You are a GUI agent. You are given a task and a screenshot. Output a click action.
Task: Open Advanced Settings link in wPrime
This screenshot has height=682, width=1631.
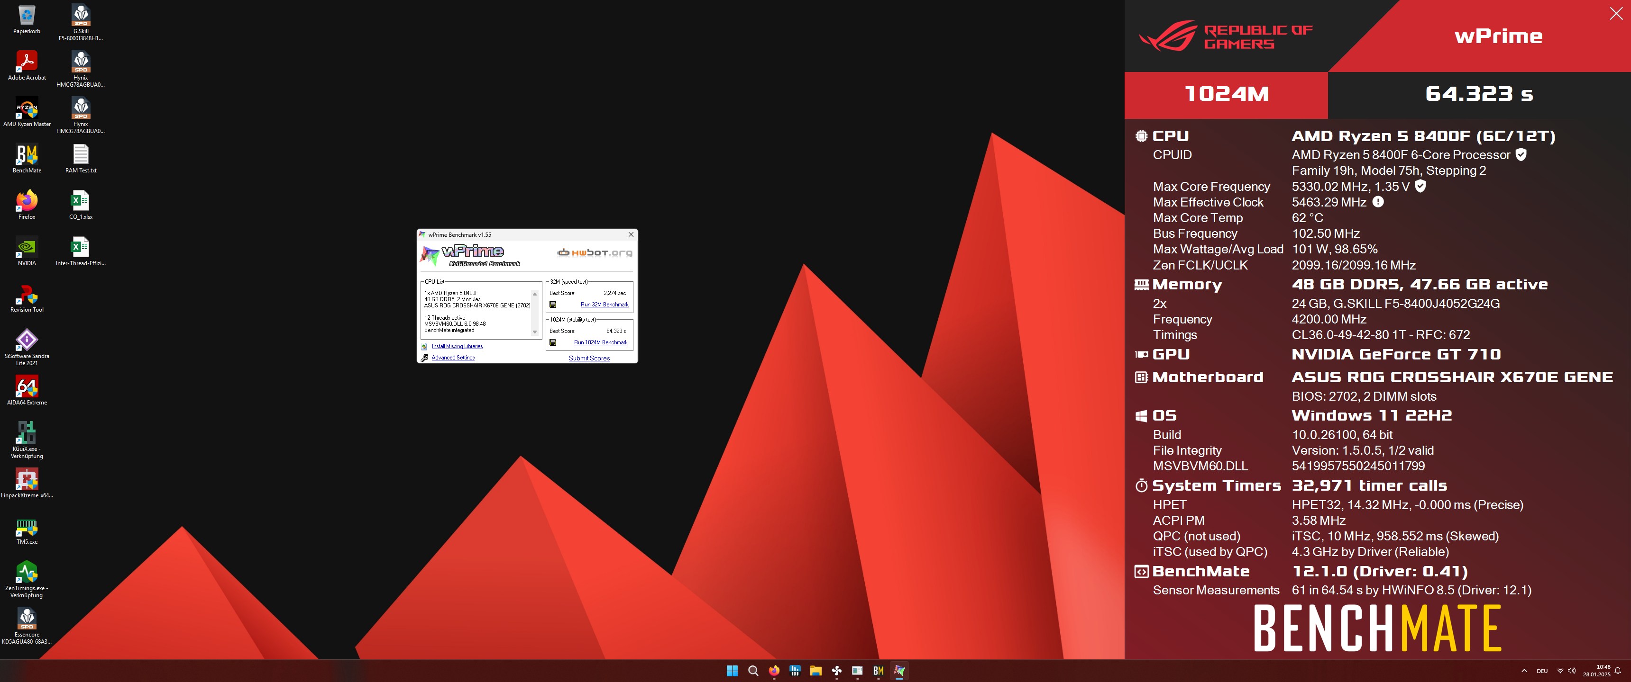(x=453, y=358)
